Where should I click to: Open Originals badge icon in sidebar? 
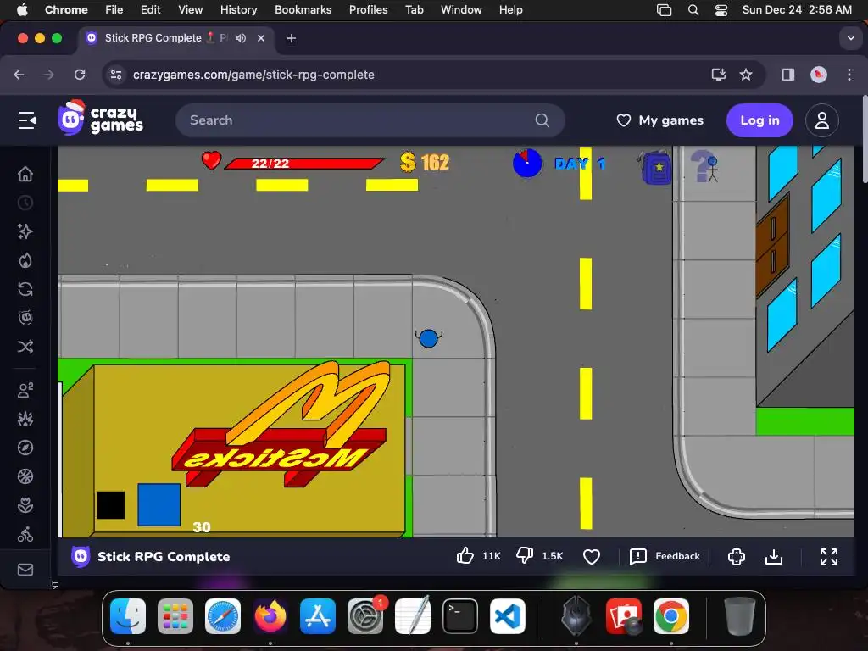tap(25, 318)
